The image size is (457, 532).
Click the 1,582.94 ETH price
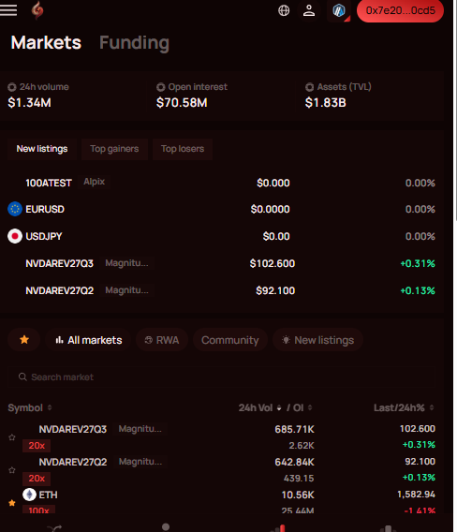click(417, 495)
